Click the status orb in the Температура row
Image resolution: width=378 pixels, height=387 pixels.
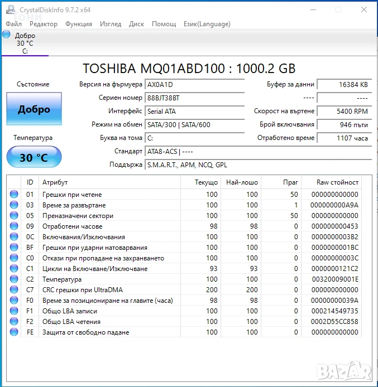[14, 279]
